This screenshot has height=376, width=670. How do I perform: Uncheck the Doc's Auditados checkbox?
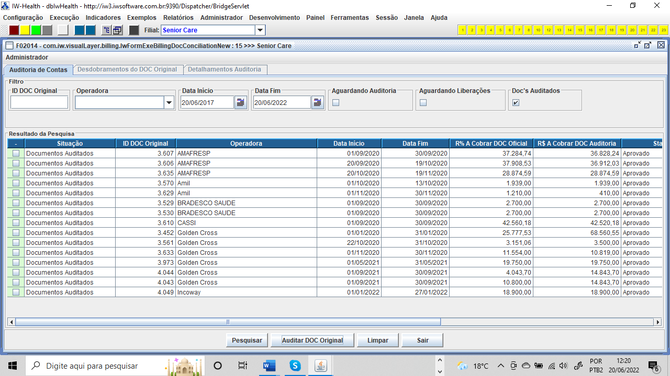[516, 102]
